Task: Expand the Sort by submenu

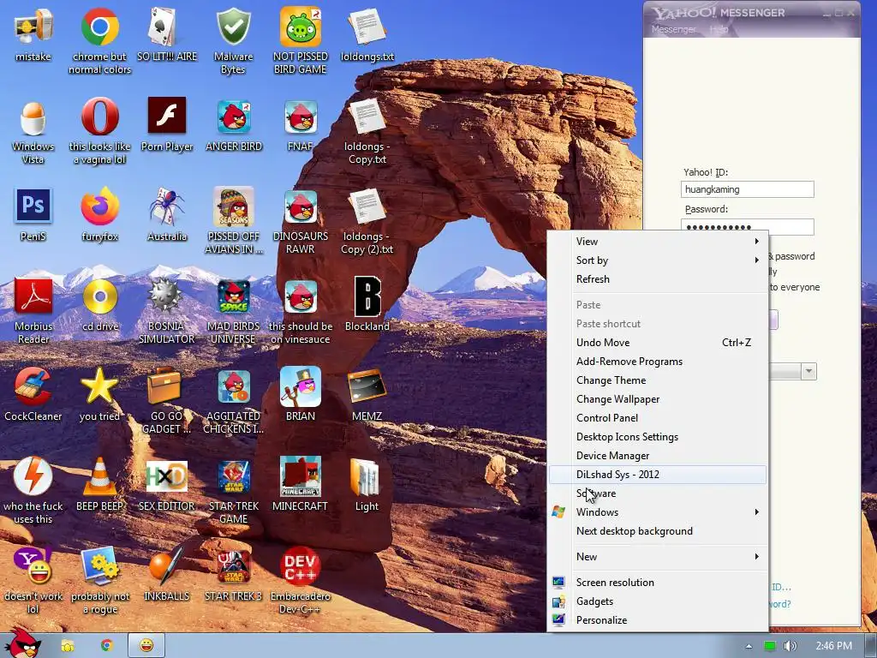Action: click(x=658, y=260)
